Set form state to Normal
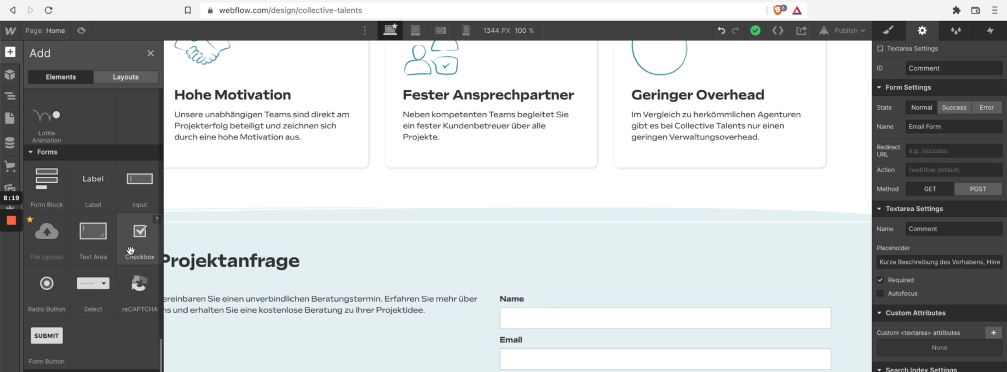The width and height of the screenshot is (1007, 372). point(921,107)
